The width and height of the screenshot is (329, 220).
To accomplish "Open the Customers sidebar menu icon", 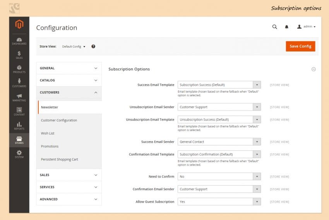I will (19, 81).
